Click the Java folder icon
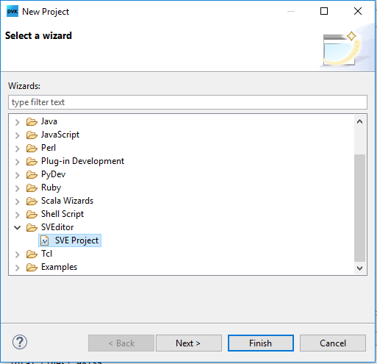Viewport: 377px width, 364px height. (32, 122)
